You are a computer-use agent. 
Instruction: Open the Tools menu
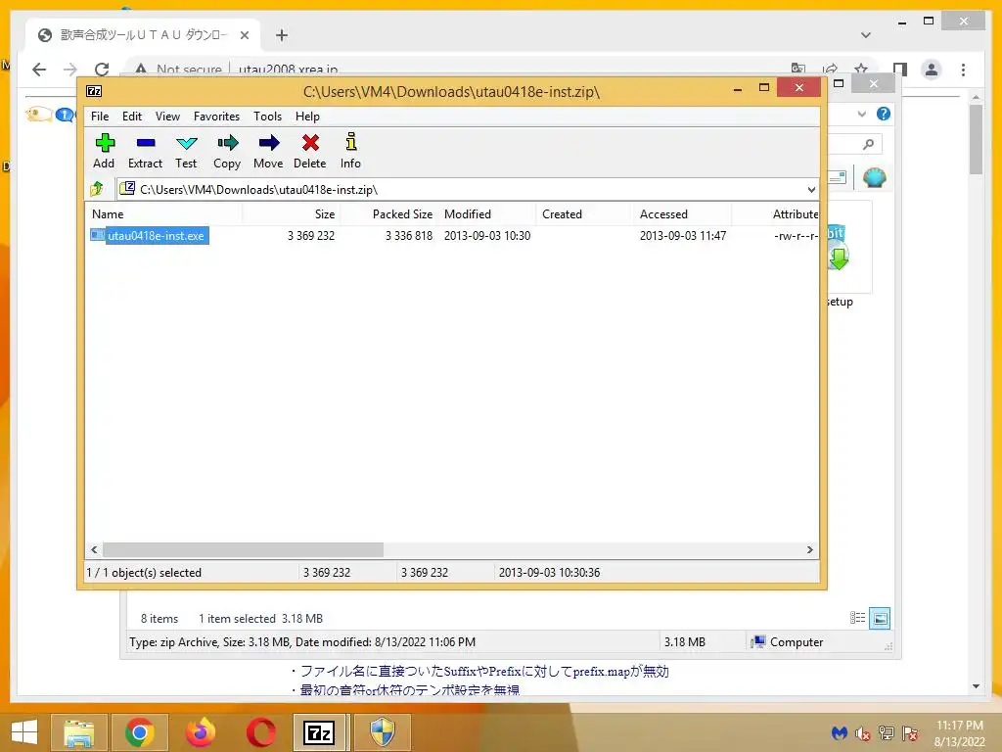(267, 117)
